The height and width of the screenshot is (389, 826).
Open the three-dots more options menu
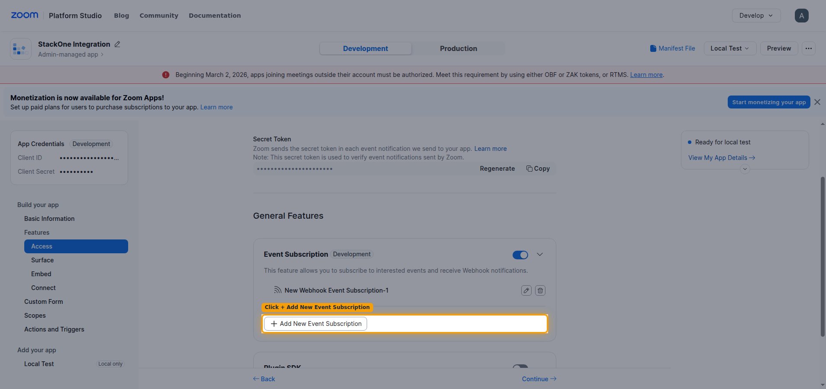point(808,48)
